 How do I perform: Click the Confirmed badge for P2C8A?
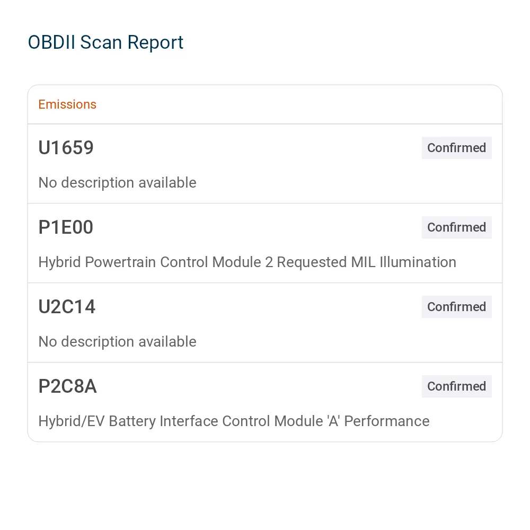pos(456,386)
